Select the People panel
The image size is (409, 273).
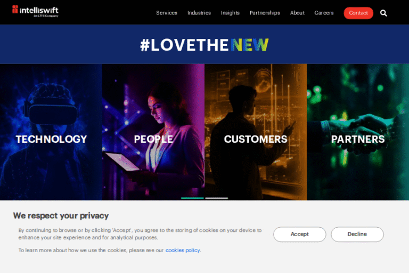click(x=153, y=132)
